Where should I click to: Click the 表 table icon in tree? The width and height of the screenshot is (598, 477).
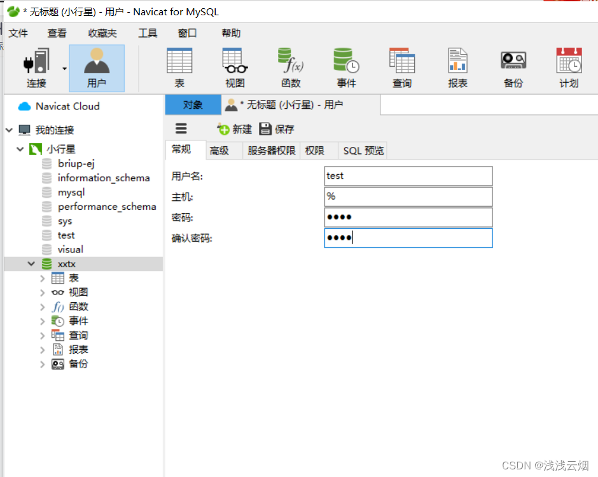pos(58,279)
